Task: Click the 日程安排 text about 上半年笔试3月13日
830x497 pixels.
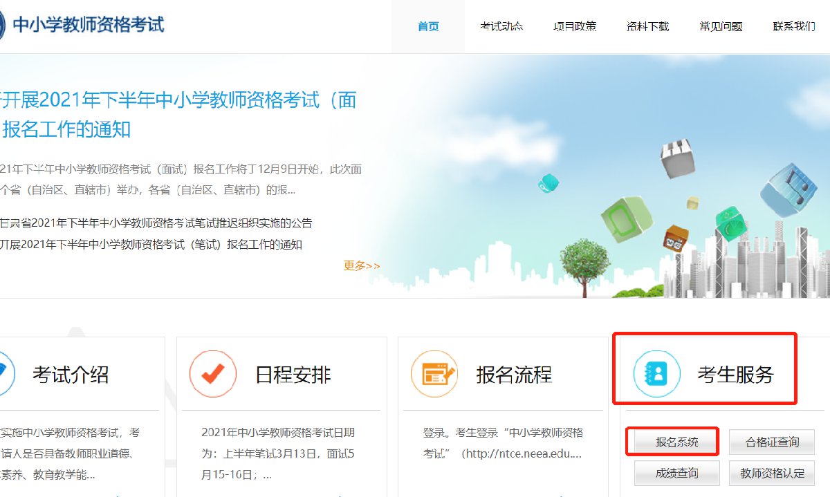Action: [x=278, y=454]
